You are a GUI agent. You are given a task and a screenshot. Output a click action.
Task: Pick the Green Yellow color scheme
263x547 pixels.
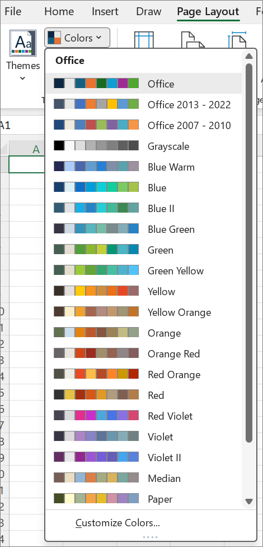click(x=144, y=270)
